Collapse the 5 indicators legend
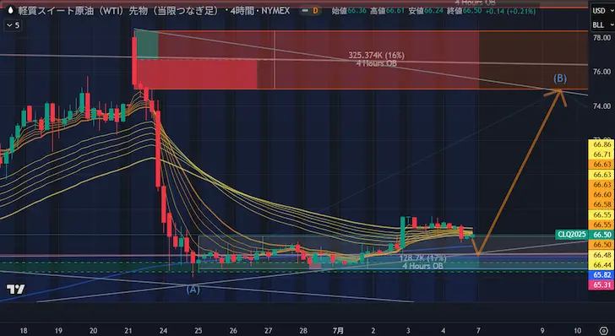Viewport: 615px width, 336px height. pyautogui.click(x=13, y=25)
